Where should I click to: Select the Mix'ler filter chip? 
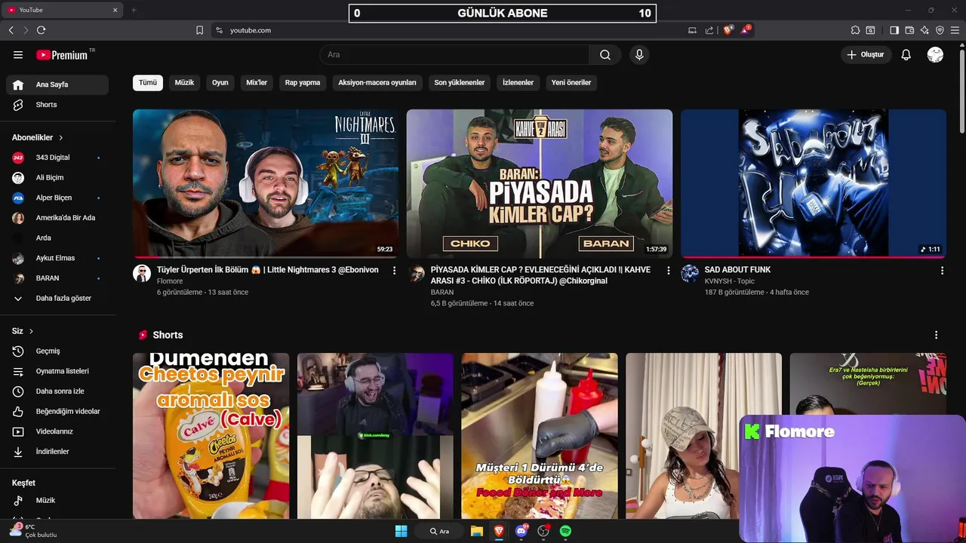tap(257, 83)
